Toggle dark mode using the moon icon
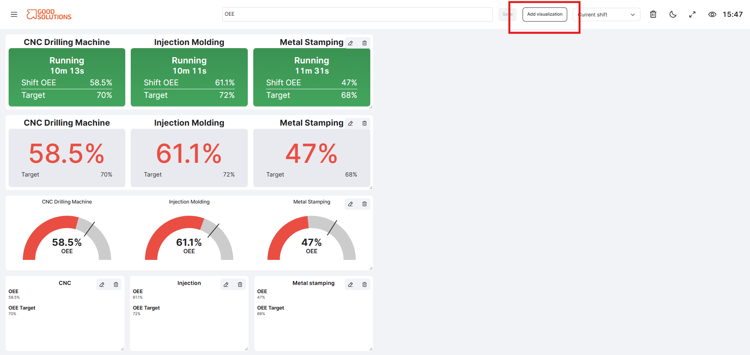The image size is (750, 355). 673,14
